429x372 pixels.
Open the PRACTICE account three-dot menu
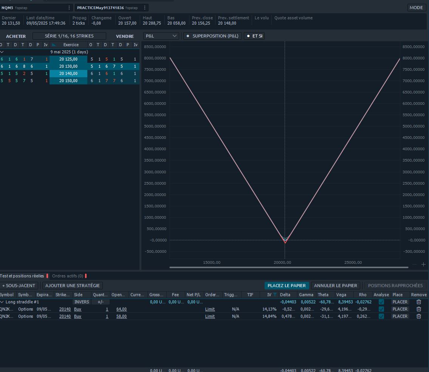(144, 8)
